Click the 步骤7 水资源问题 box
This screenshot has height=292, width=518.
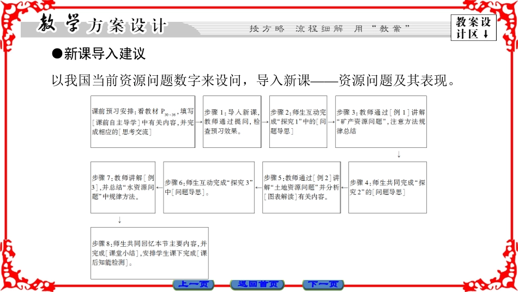[123, 188]
